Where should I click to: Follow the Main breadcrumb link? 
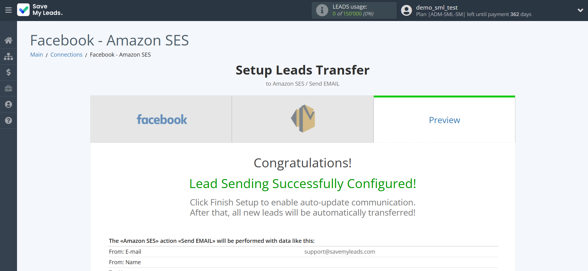(37, 55)
